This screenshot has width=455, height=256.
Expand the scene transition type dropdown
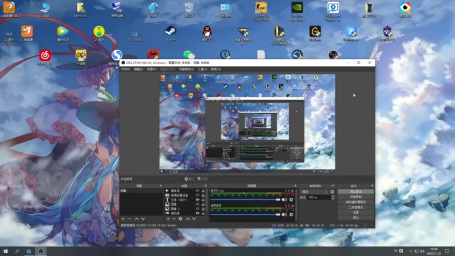(316, 192)
